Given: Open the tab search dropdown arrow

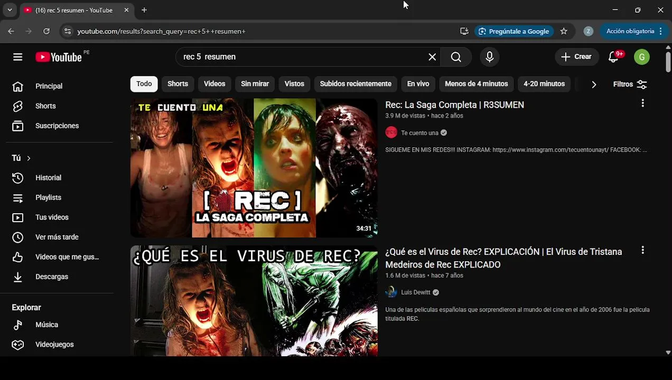Looking at the screenshot, I should pyautogui.click(x=10, y=10).
